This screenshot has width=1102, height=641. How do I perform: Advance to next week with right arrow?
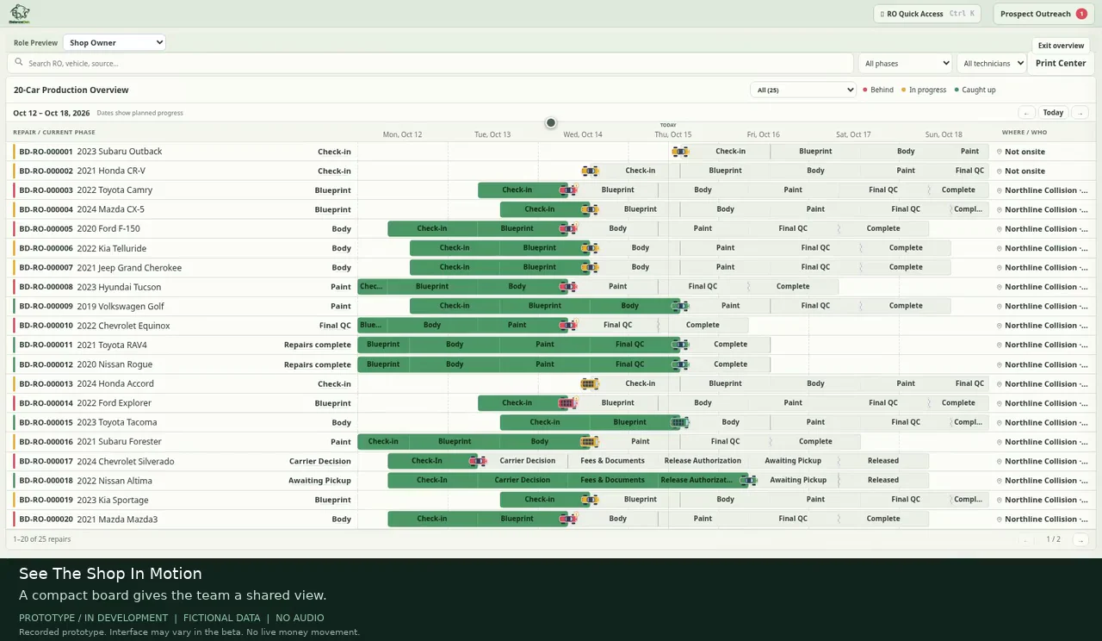pyautogui.click(x=1080, y=113)
